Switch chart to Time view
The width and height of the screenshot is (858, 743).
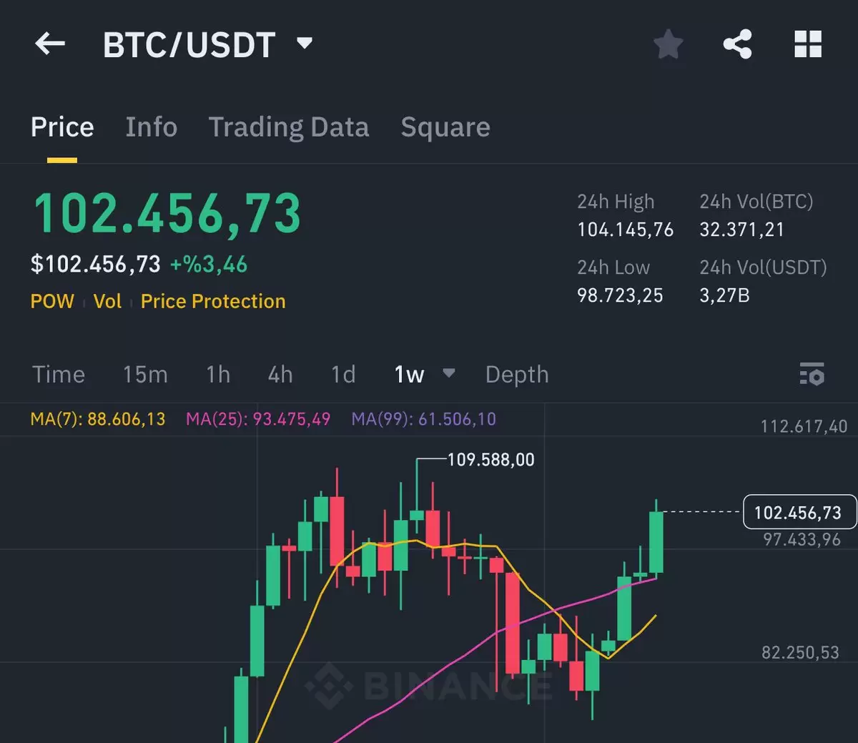pyautogui.click(x=59, y=375)
